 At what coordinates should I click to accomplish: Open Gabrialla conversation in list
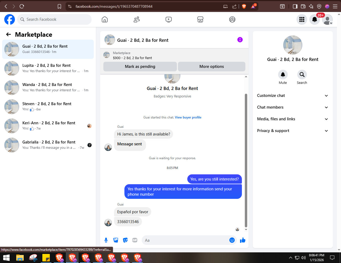point(48,145)
